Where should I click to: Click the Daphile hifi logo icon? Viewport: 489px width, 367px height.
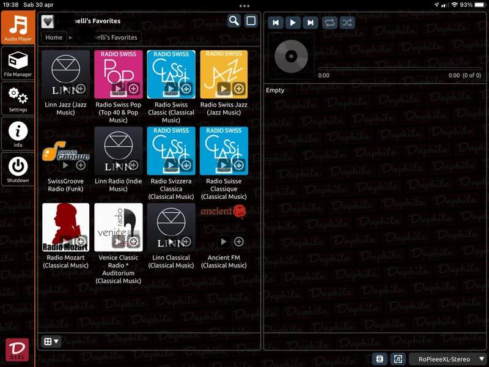pyautogui.click(x=17, y=350)
